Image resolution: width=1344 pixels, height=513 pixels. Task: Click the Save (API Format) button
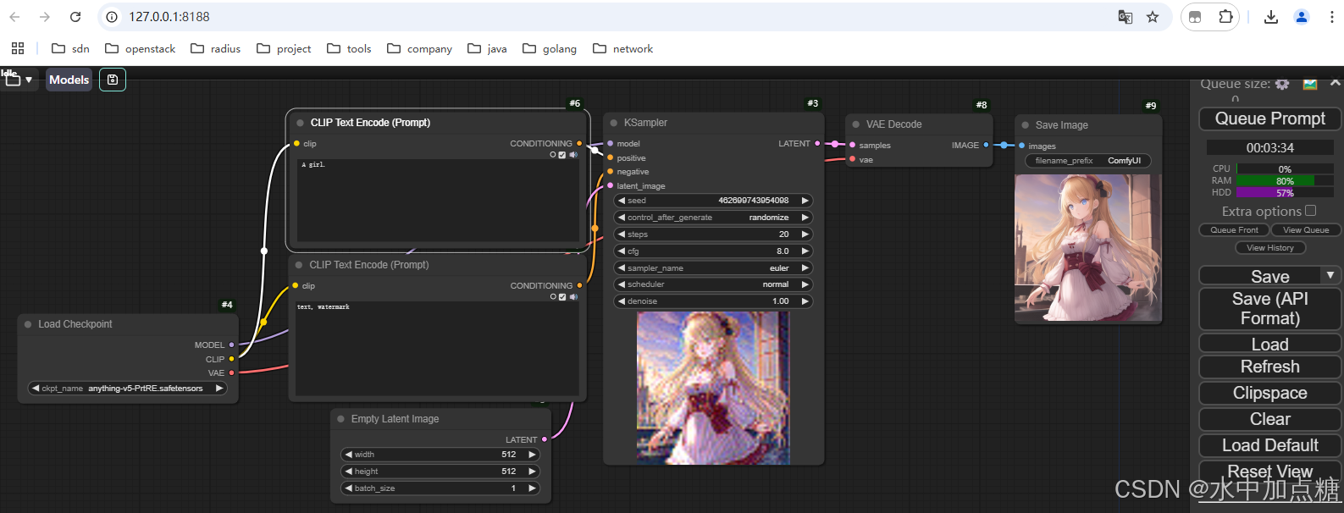(1270, 308)
